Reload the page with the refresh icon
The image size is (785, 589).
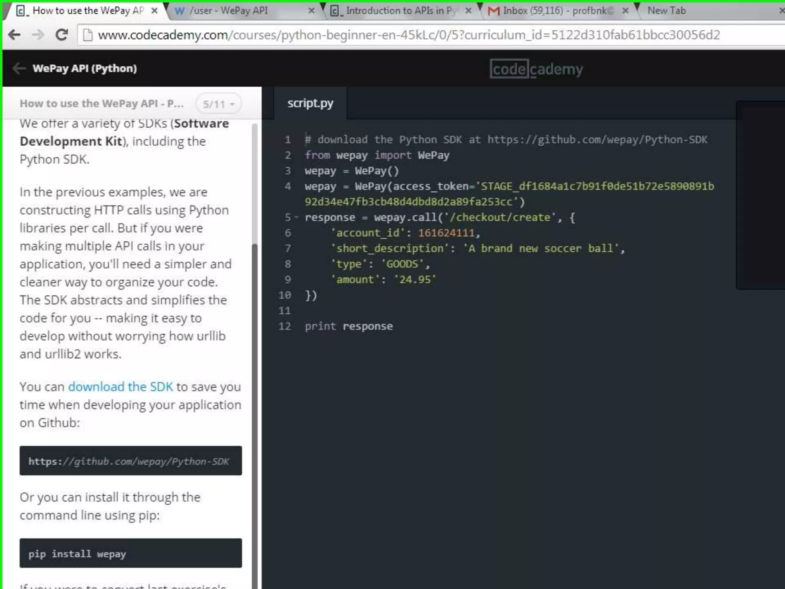coord(61,35)
